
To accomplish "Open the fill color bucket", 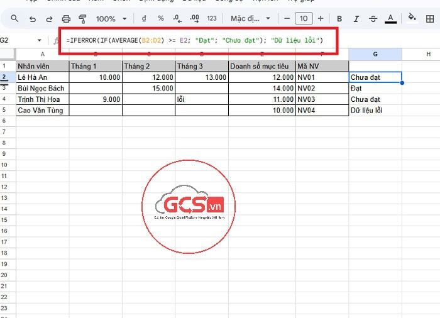I will pyautogui.click(x=412, y=18).
